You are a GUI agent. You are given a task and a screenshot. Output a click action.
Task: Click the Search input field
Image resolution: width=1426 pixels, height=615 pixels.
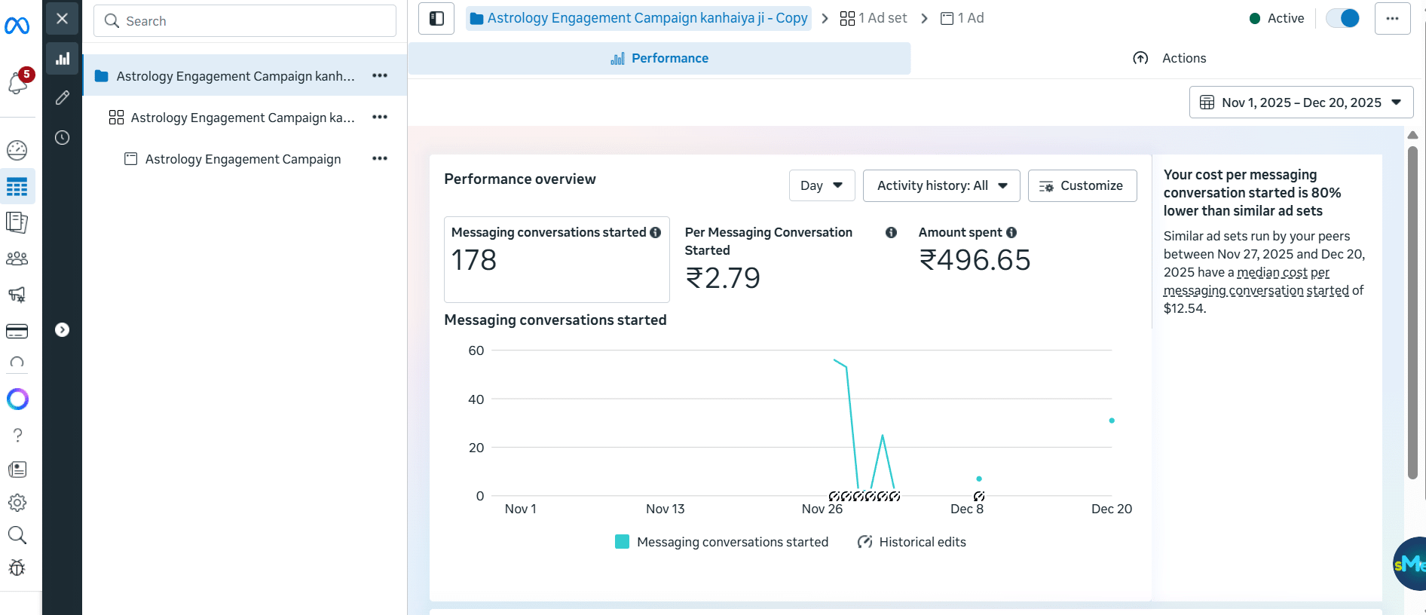[245, 21]
